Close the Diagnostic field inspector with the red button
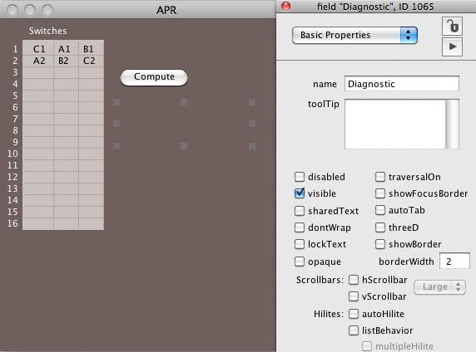This screenshot has width=476, height=352. (285, 6)
